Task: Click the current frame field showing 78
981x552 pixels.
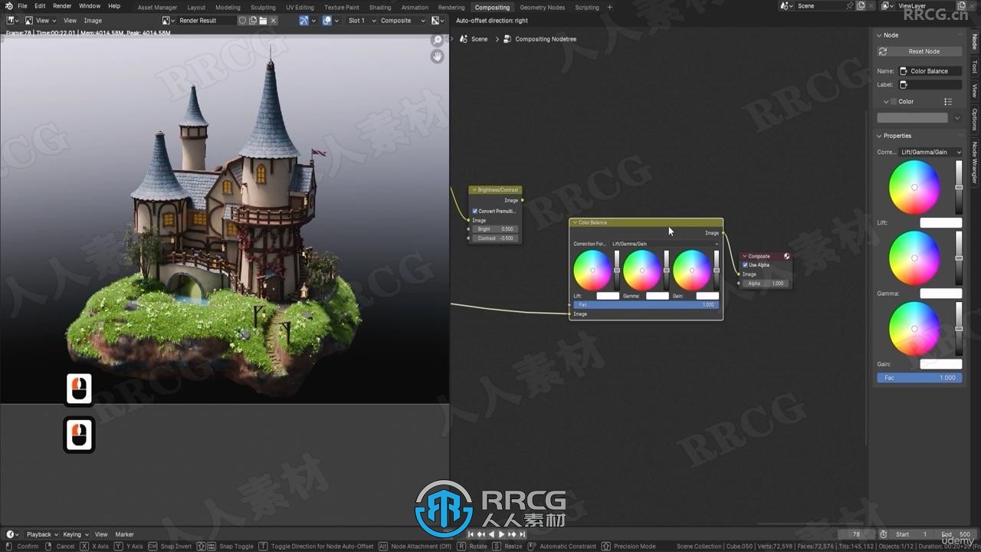Action: coord(857,534)
